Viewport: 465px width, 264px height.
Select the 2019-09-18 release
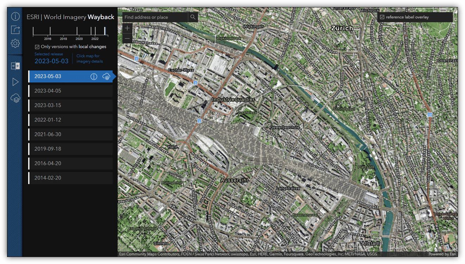70,149
